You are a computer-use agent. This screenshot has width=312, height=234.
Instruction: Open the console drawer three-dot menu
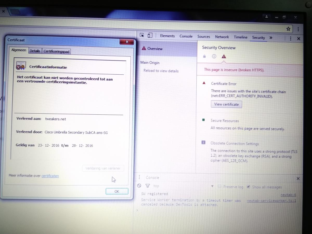tap(139, 177)
